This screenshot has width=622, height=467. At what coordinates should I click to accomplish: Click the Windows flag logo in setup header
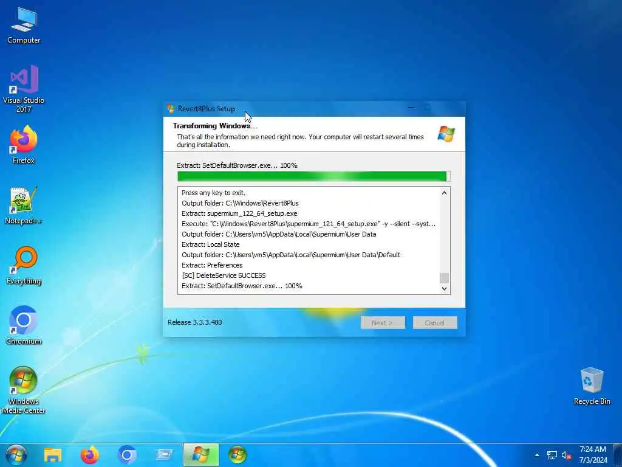tap(446, 134)
